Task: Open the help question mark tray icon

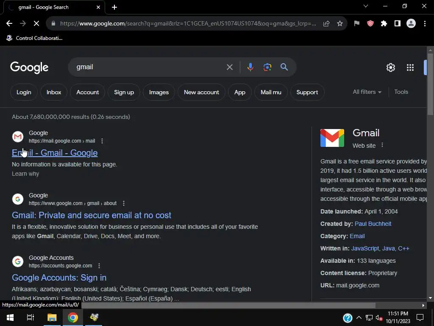Action: 348,318
